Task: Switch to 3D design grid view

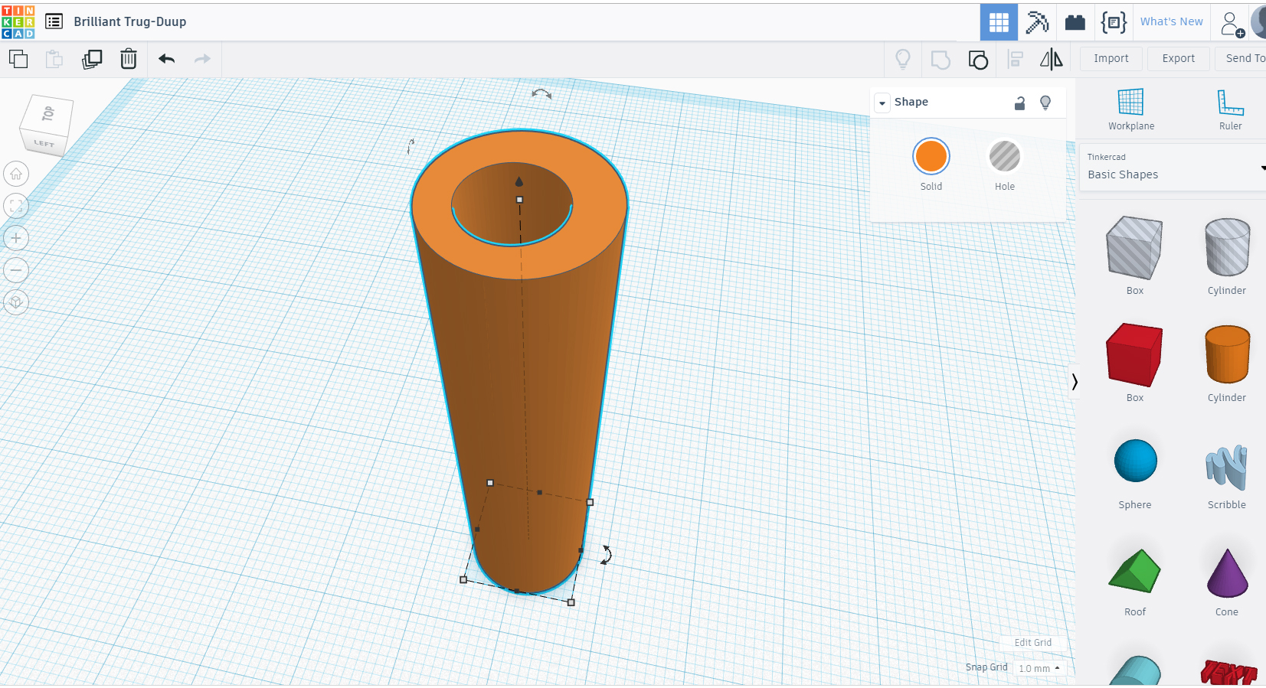Action: [x=999, y=22]
